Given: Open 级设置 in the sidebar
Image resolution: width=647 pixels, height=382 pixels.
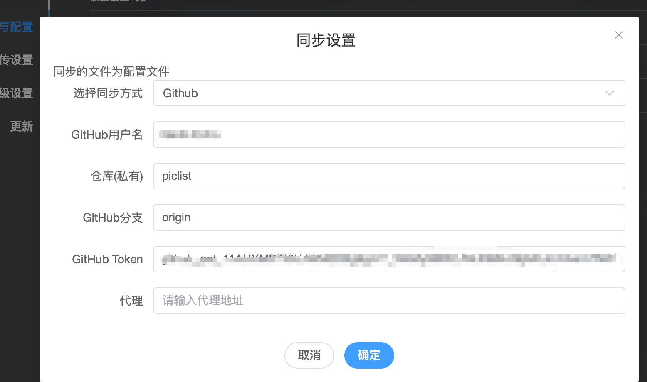Looking at the screenshot, I should (x=17, y=93).
